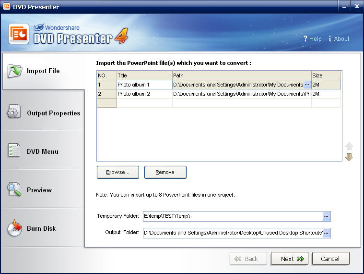Move selected file up with arrow
The height and width of the screenshot is (274, 364).
[x=349, y=146]
